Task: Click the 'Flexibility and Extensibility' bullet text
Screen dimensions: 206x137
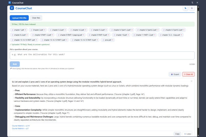Action: 100,99
